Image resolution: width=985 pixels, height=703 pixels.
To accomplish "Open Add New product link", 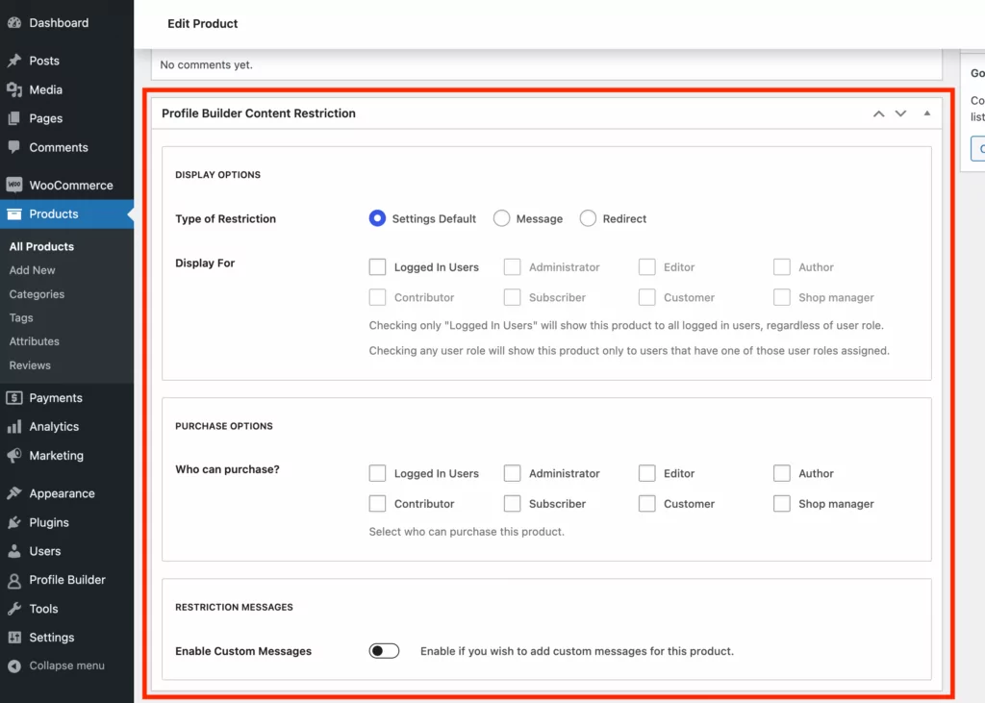I will pos(32,270).
